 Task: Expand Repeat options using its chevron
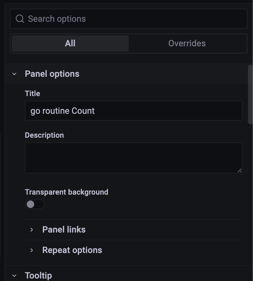click(32, 250)
